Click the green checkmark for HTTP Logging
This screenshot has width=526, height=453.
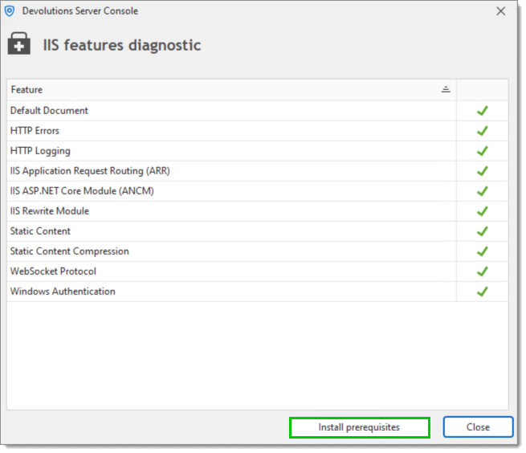(x=483, y=151)
